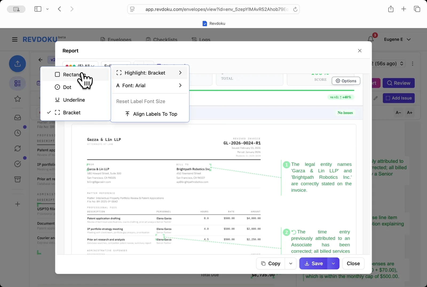The height and width of the screenshot is (287, 427).
Task: Click the upload icon in the sidebar
Action: [17, 63]
